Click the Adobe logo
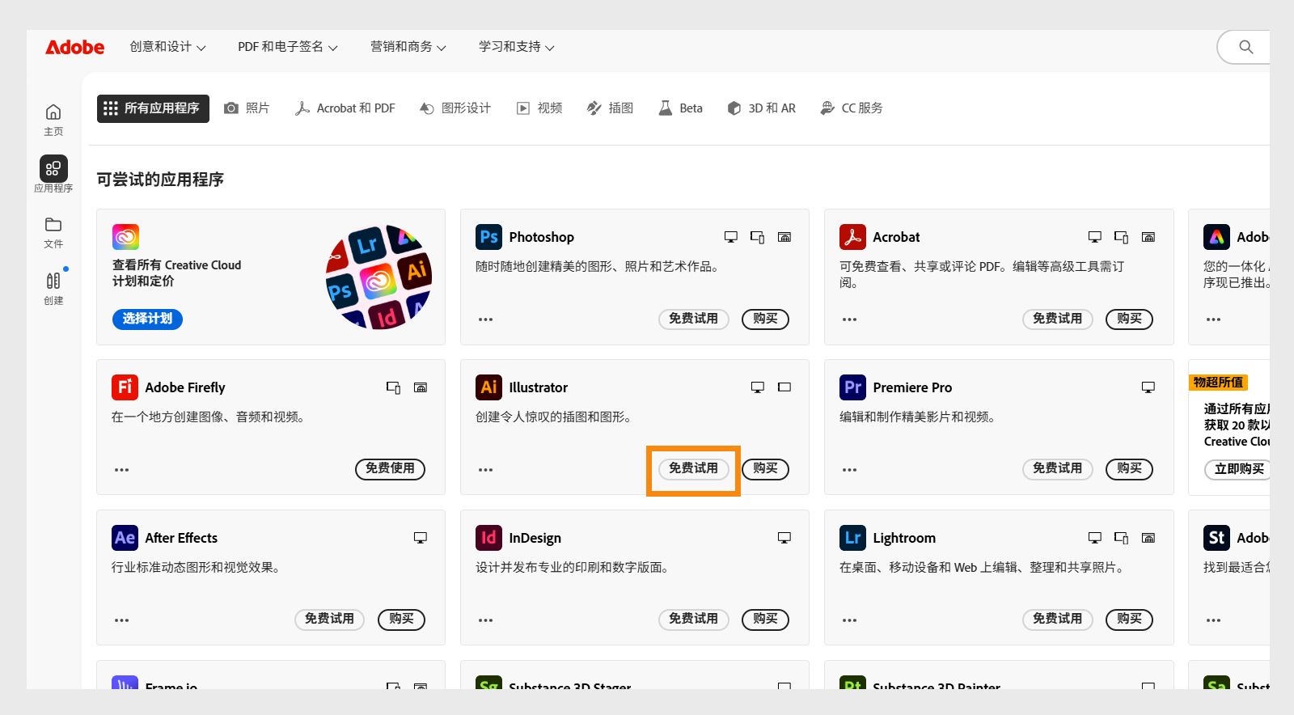Image resolution: width=1294 pixels, height=715 pixels. 74,47
